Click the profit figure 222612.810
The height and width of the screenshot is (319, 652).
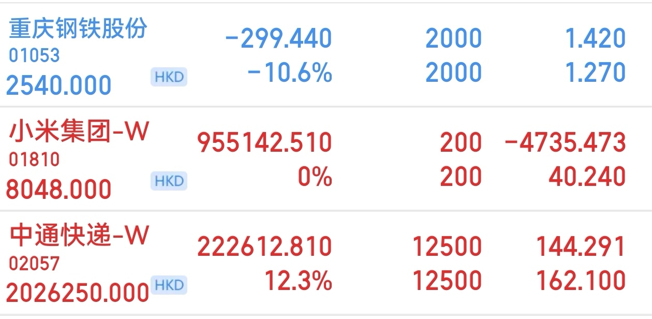click(264, 247)
